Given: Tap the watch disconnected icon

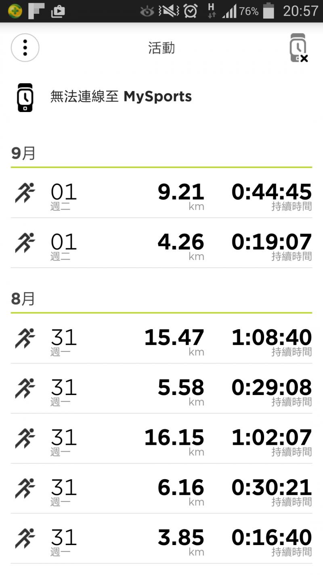Looking at the screenshot, I should (x=298, y=48).
